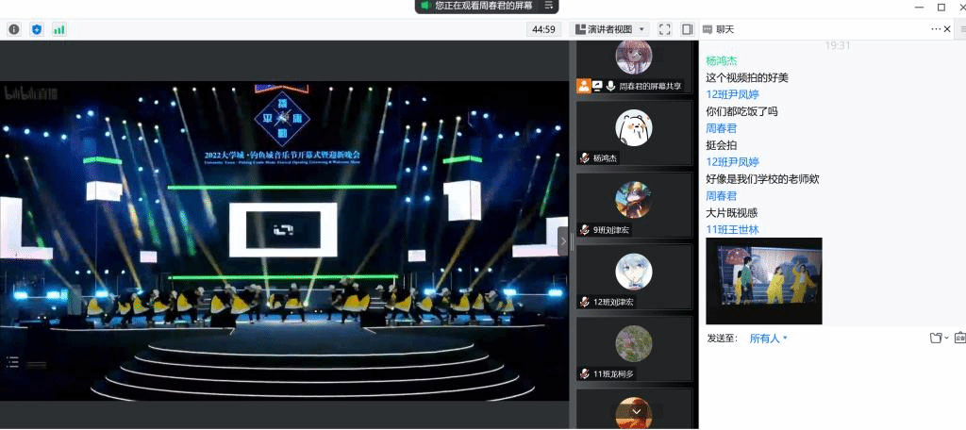Check the green network signal icon

pos(59,29)
